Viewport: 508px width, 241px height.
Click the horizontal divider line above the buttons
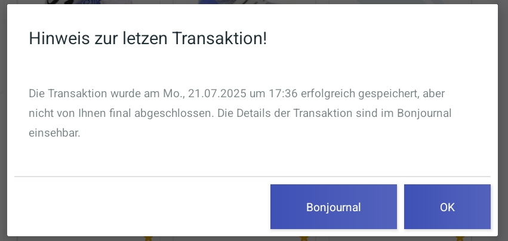pyautogui.click(x=253, y=177)
